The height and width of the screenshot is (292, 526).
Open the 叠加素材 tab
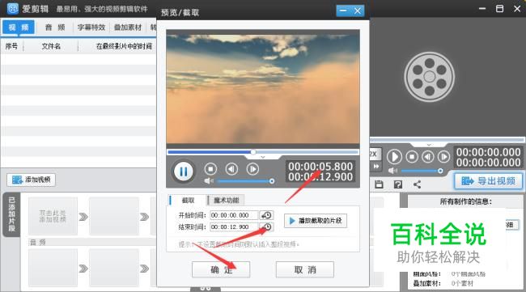pos(128,28)
